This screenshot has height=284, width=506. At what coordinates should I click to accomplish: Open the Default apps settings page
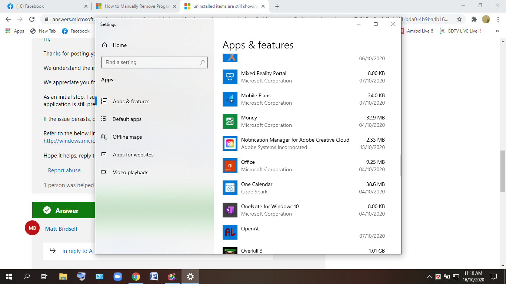pyautogui.click(x=127, y=119)
